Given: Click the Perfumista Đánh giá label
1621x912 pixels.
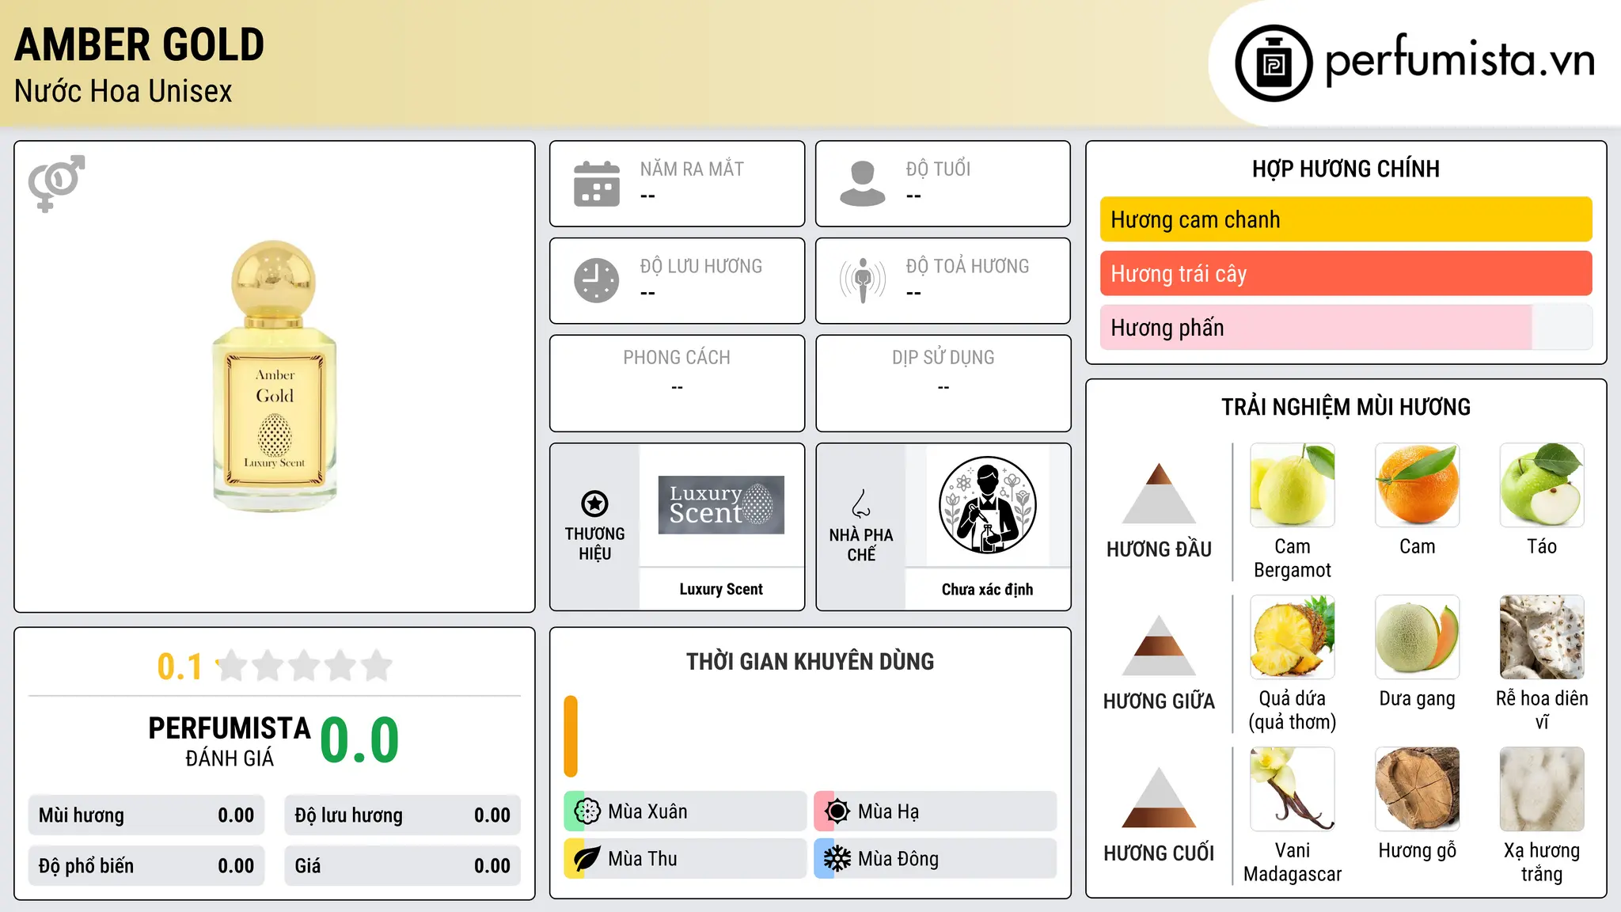Looking at the screenshot, I should click(x=230, y=741).
